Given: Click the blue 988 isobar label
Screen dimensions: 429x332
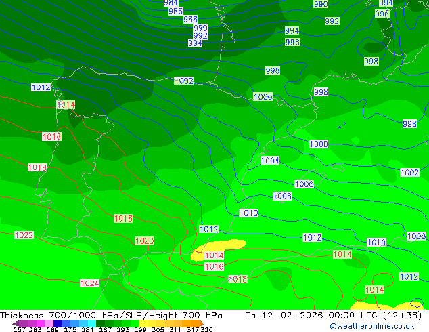Looking at the screenshot, I should click(x=190, y=20).
